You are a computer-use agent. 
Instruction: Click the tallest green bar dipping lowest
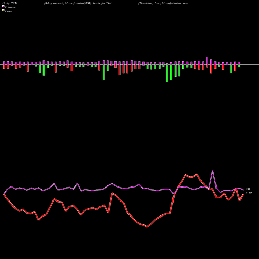coord(167,73)
